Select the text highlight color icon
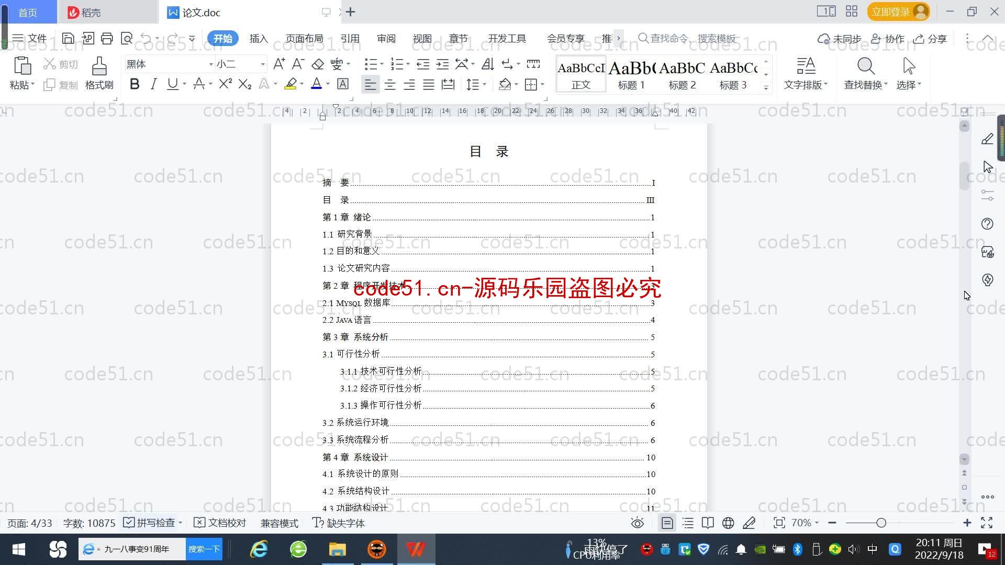Viewport: 1005px width, 565px height. (x=290, y=84)
